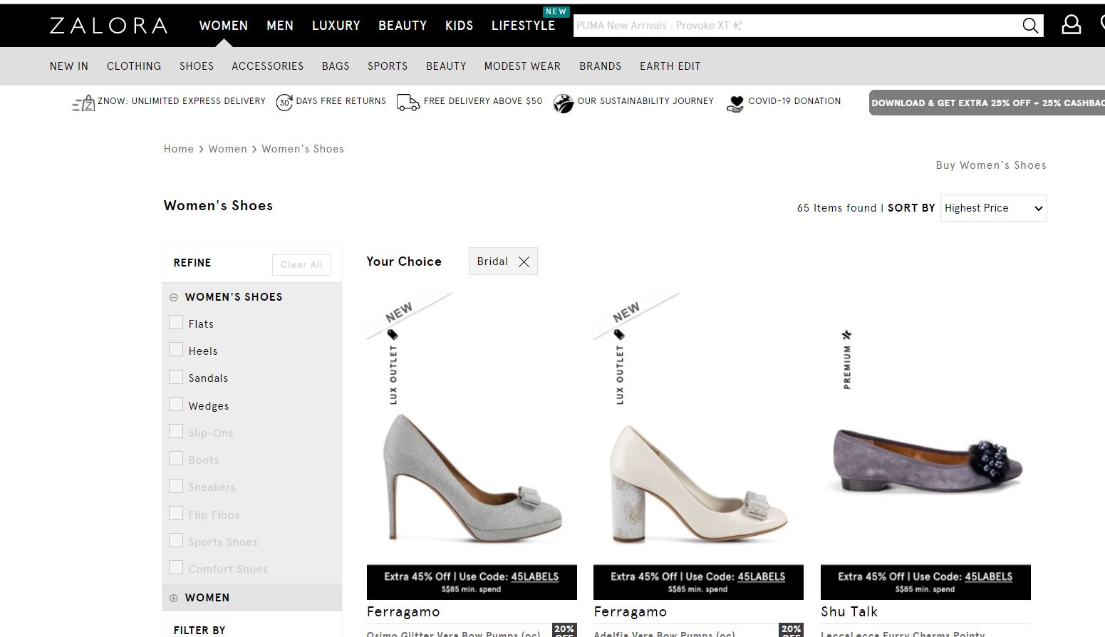Collapse the Women's Shoes filter section

[x=174, y=297]
